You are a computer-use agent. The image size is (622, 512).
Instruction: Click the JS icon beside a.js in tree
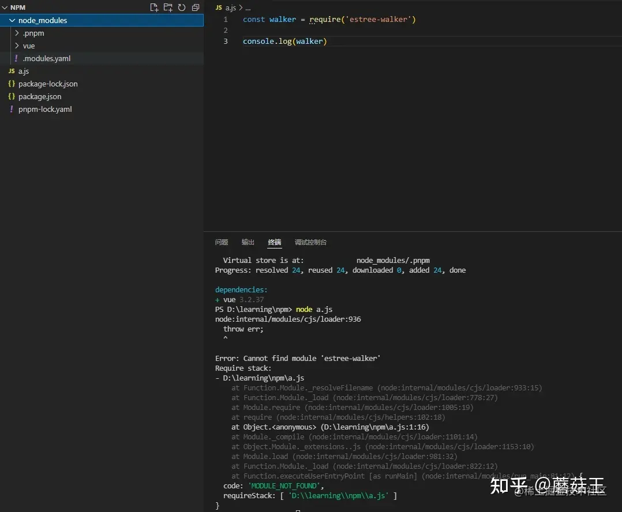(12, 71)
